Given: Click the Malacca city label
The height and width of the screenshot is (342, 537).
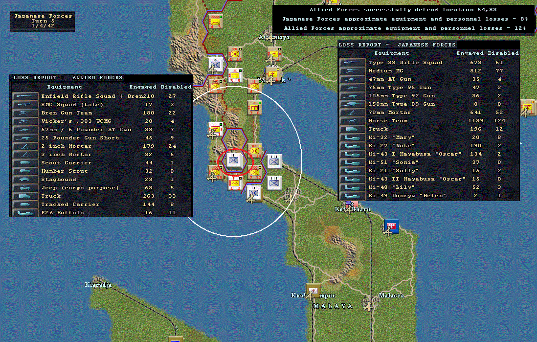Looking at the screenshot, I should tap(391, 296).
